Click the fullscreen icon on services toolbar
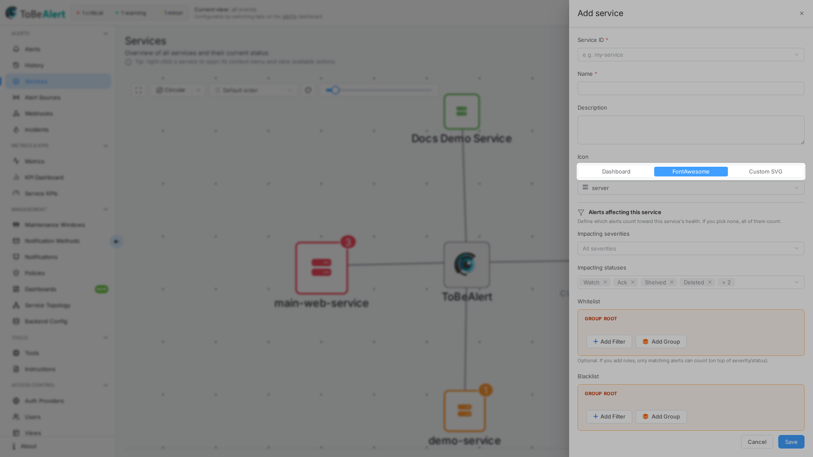Screen dimensions: 813x457 tap(138, 90)
